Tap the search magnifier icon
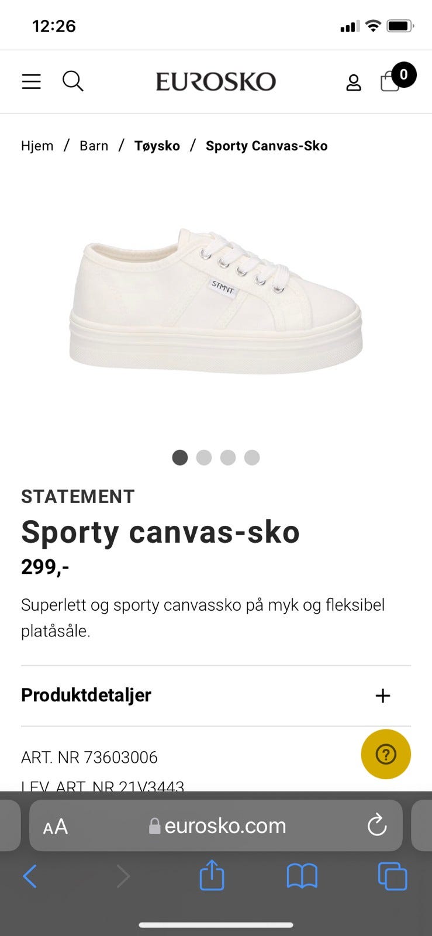The width and height of the screenshot is (432, 936). click(x=73, y=81)
